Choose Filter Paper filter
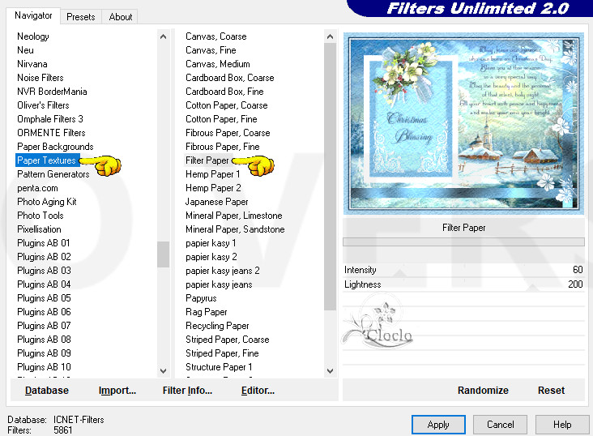The image size is (593, 436). point(207,160)
